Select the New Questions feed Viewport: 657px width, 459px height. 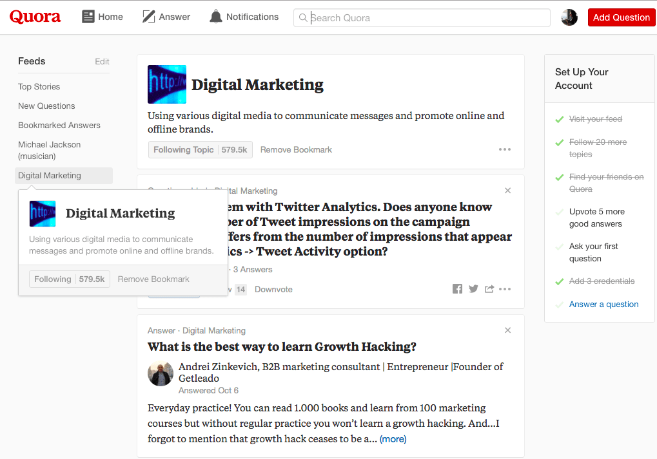(46, 106)
